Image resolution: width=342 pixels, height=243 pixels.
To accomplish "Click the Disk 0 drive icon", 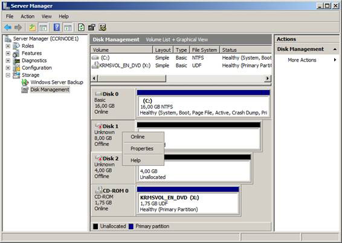I will click(98, 94).
